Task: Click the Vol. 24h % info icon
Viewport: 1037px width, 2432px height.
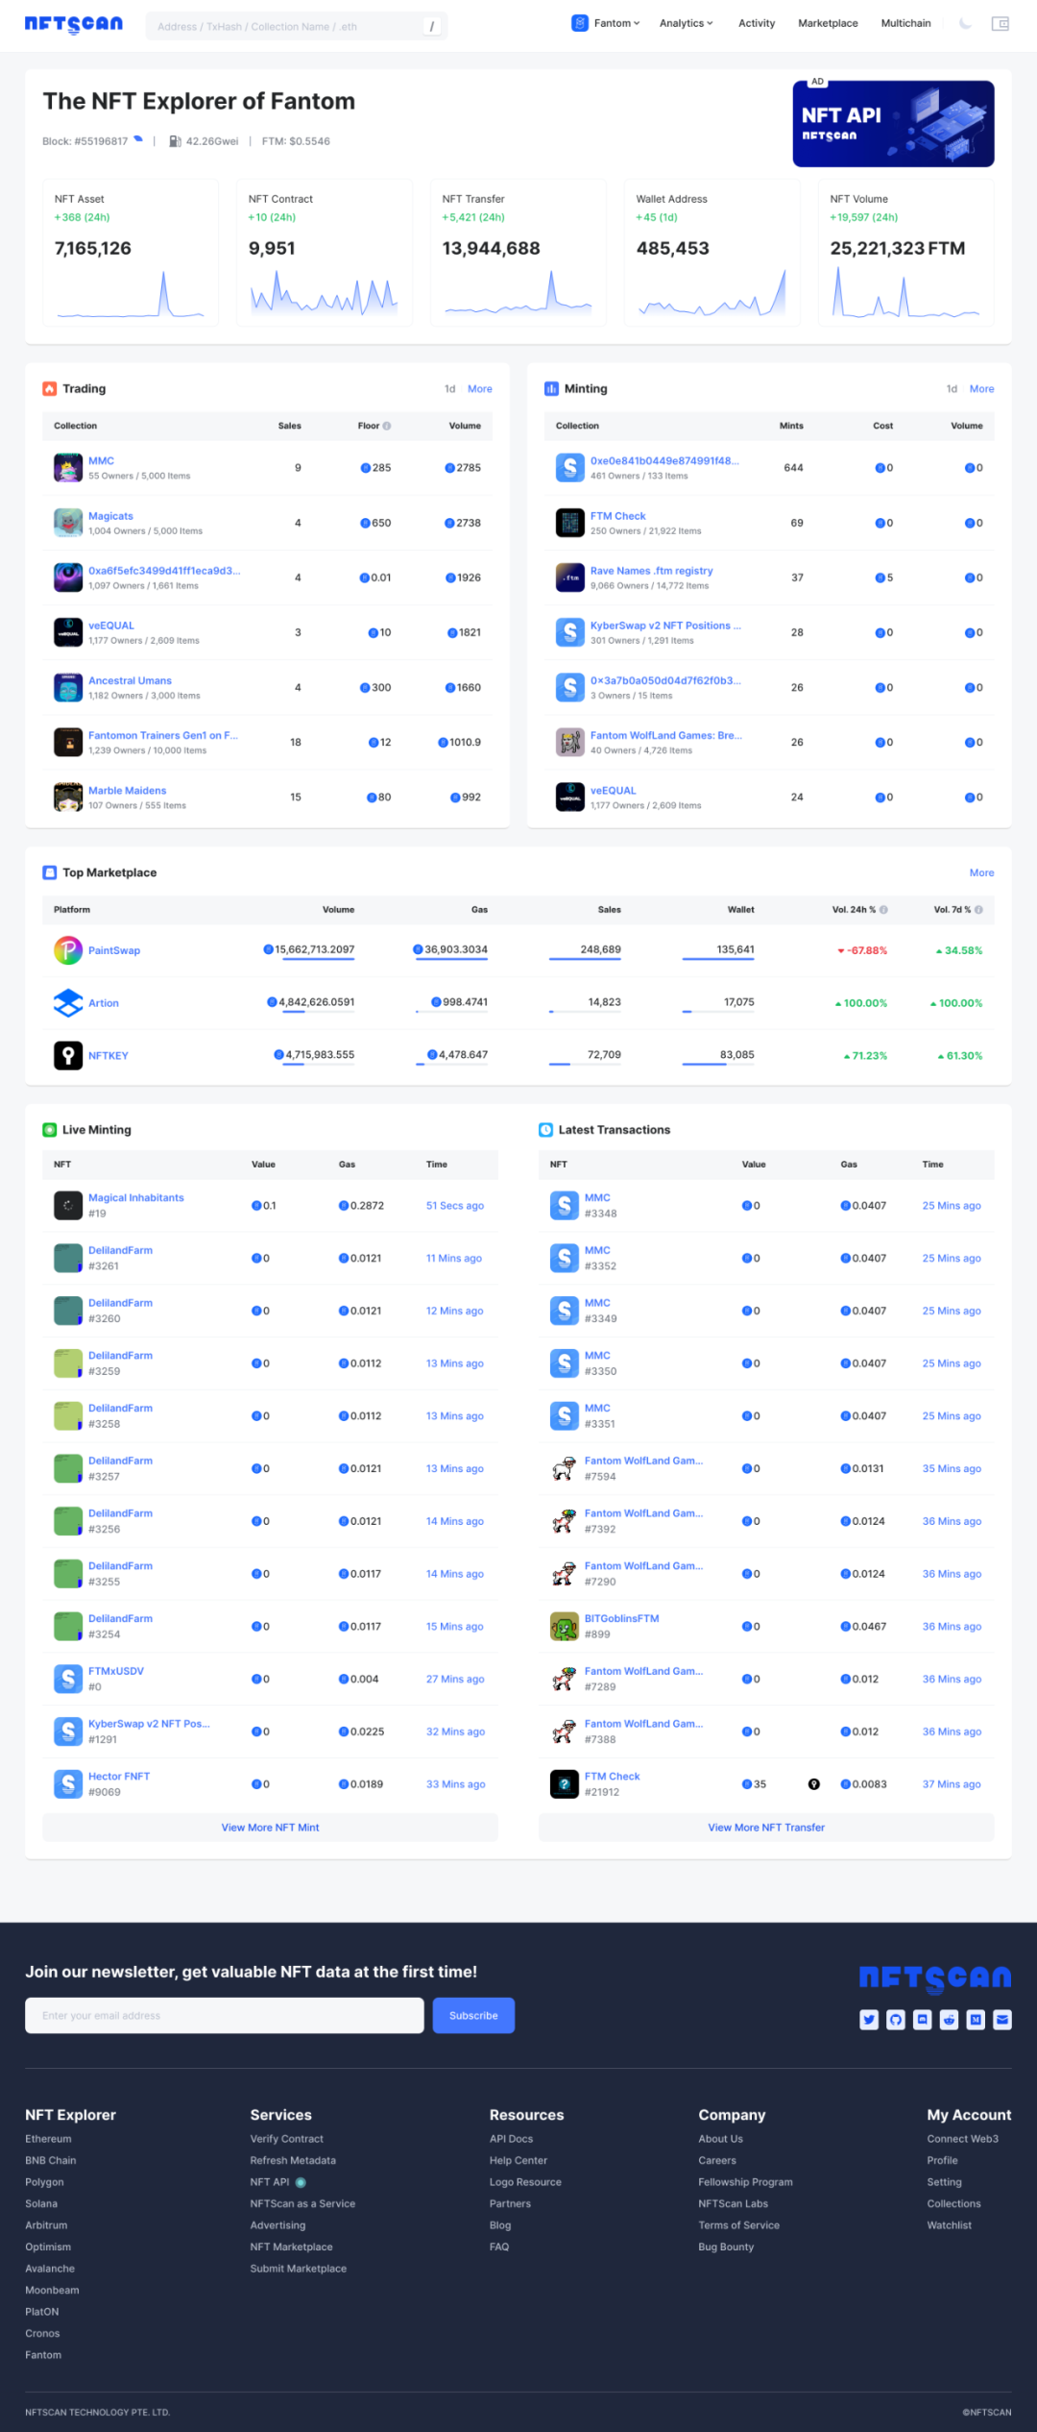Action: (883, 909)
